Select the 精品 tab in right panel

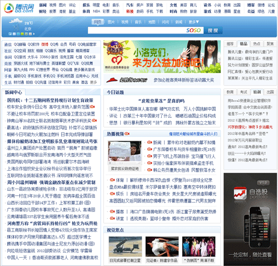click(x=244, y=43)
